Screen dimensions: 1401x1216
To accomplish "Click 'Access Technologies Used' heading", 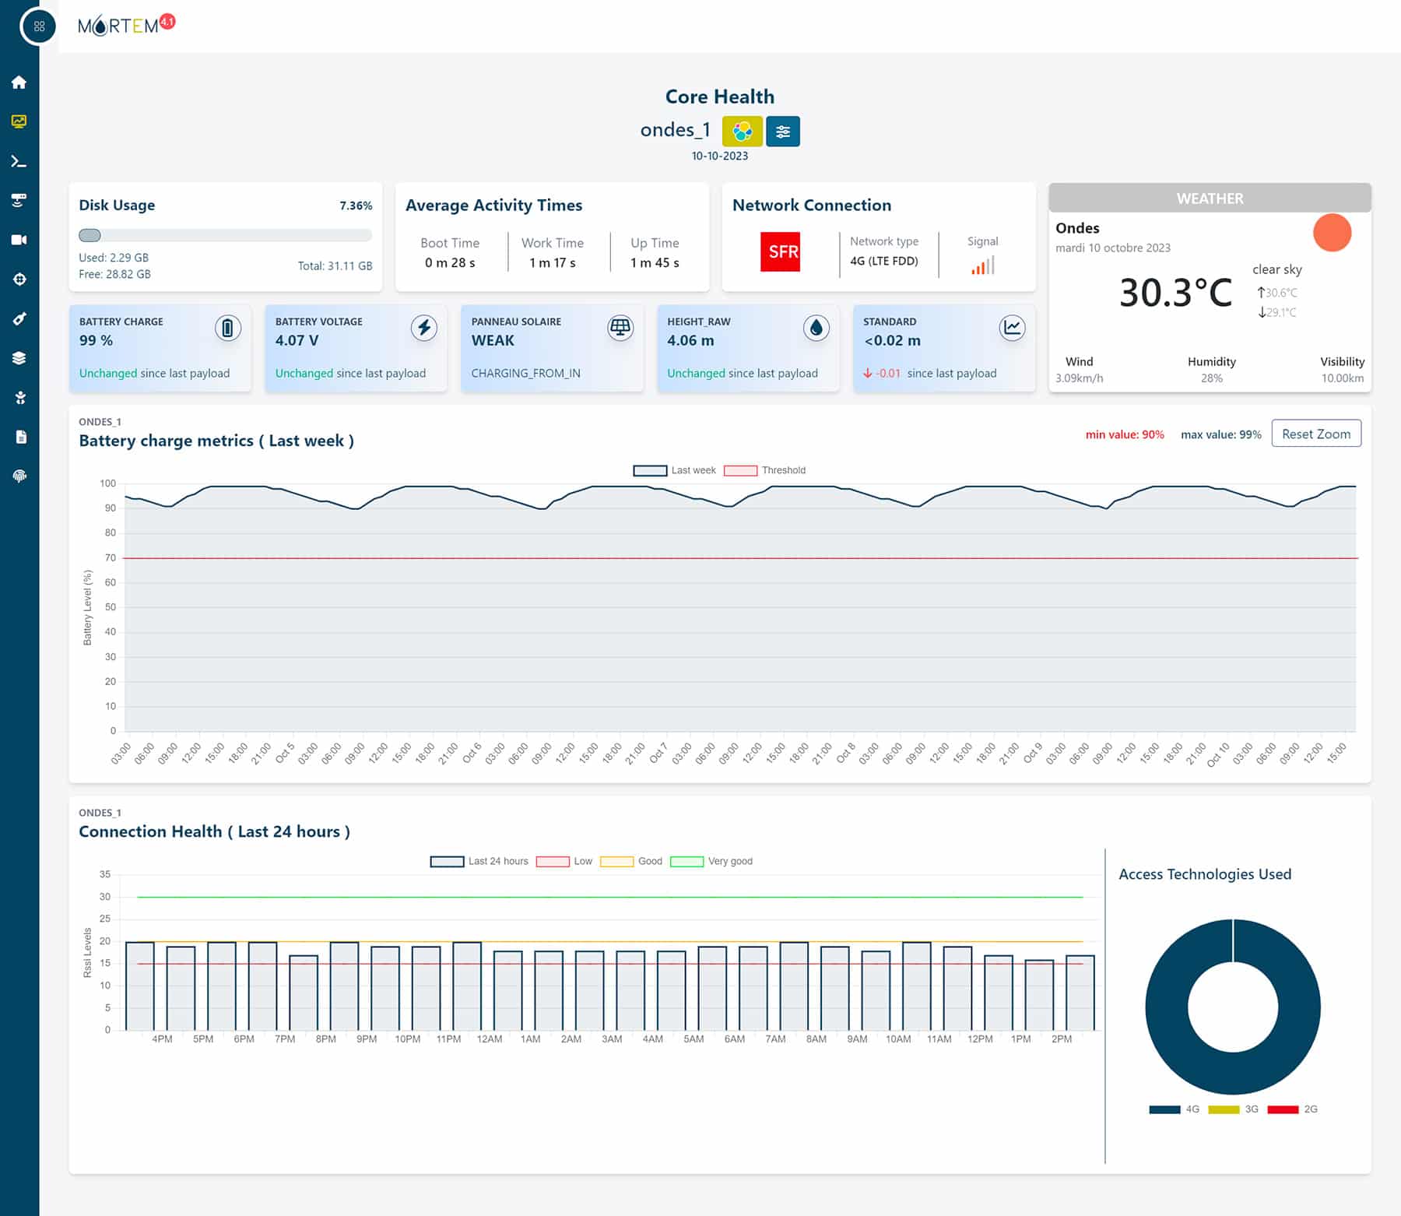I will pos(1205,874).
